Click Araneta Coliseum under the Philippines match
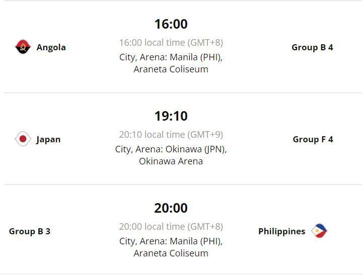Screen dimensions: 362x275 click(x=171, y=253)
